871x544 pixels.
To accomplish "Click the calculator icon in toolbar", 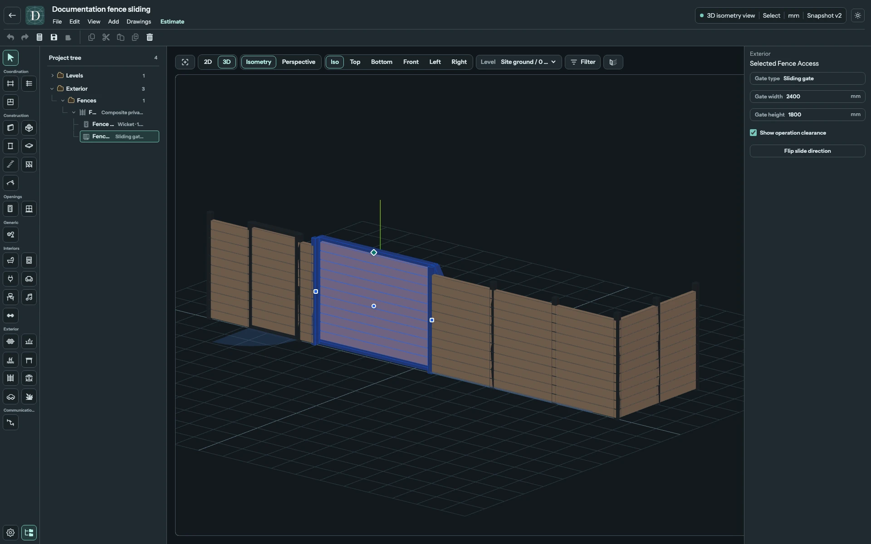I will click(39, 37).
